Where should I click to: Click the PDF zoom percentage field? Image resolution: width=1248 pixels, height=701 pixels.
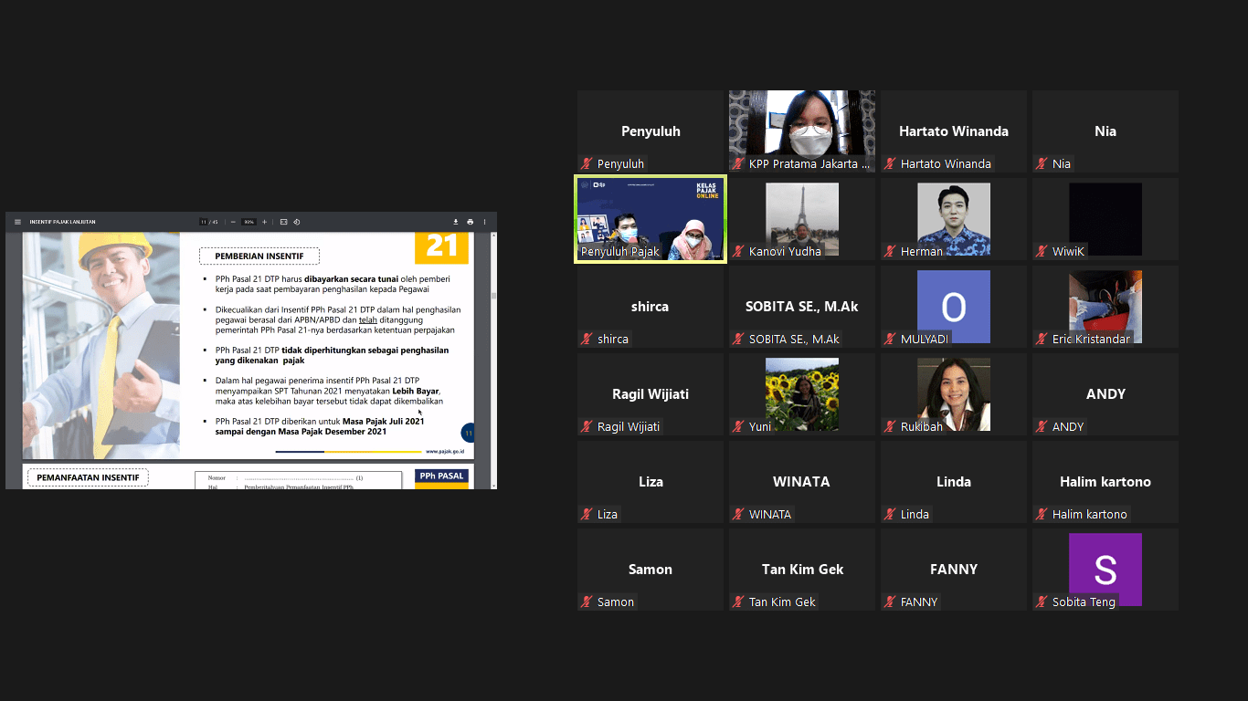[x=249, y=222]
